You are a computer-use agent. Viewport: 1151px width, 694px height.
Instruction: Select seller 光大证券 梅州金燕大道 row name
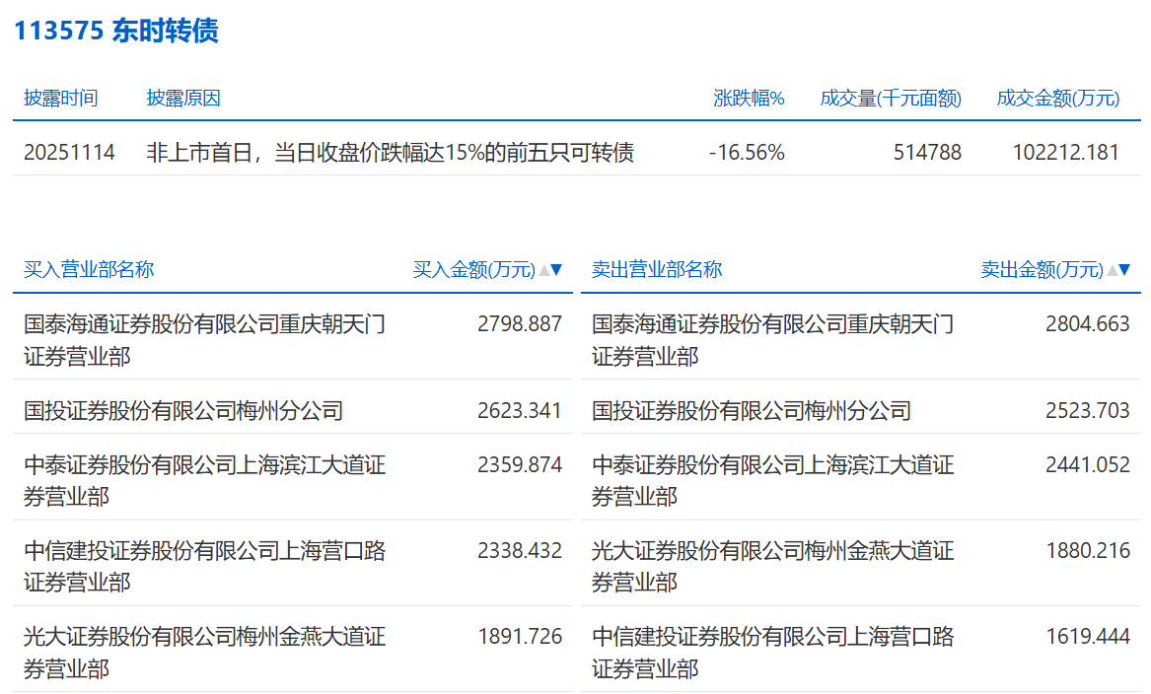pos(773,567)
